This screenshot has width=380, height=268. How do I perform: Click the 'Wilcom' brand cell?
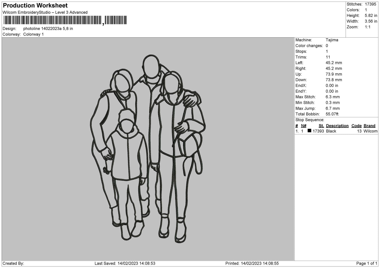[x=371, y=131]
